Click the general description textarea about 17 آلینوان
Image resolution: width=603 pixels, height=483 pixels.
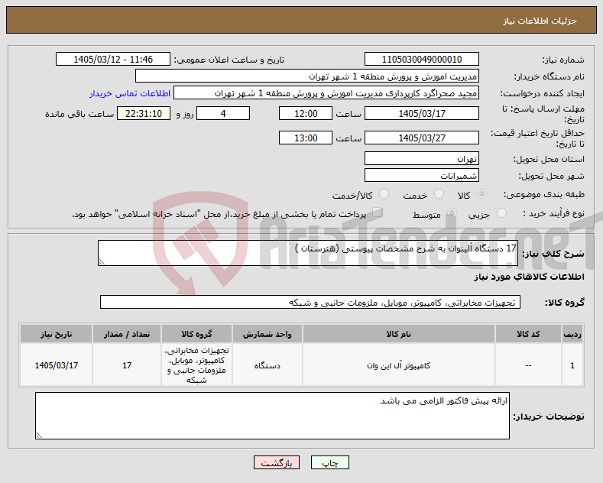coord(308,253)
